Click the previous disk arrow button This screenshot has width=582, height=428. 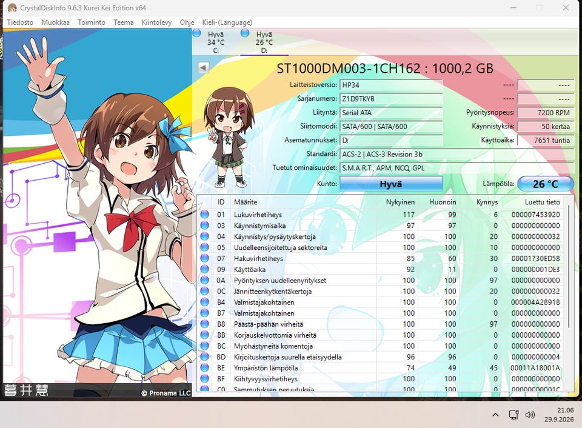[204, 67]
